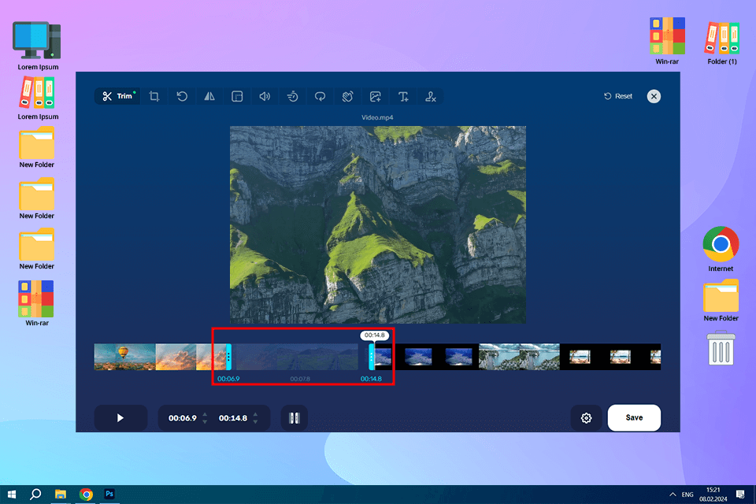Select the Rotate tool icon

coord(182,96)
